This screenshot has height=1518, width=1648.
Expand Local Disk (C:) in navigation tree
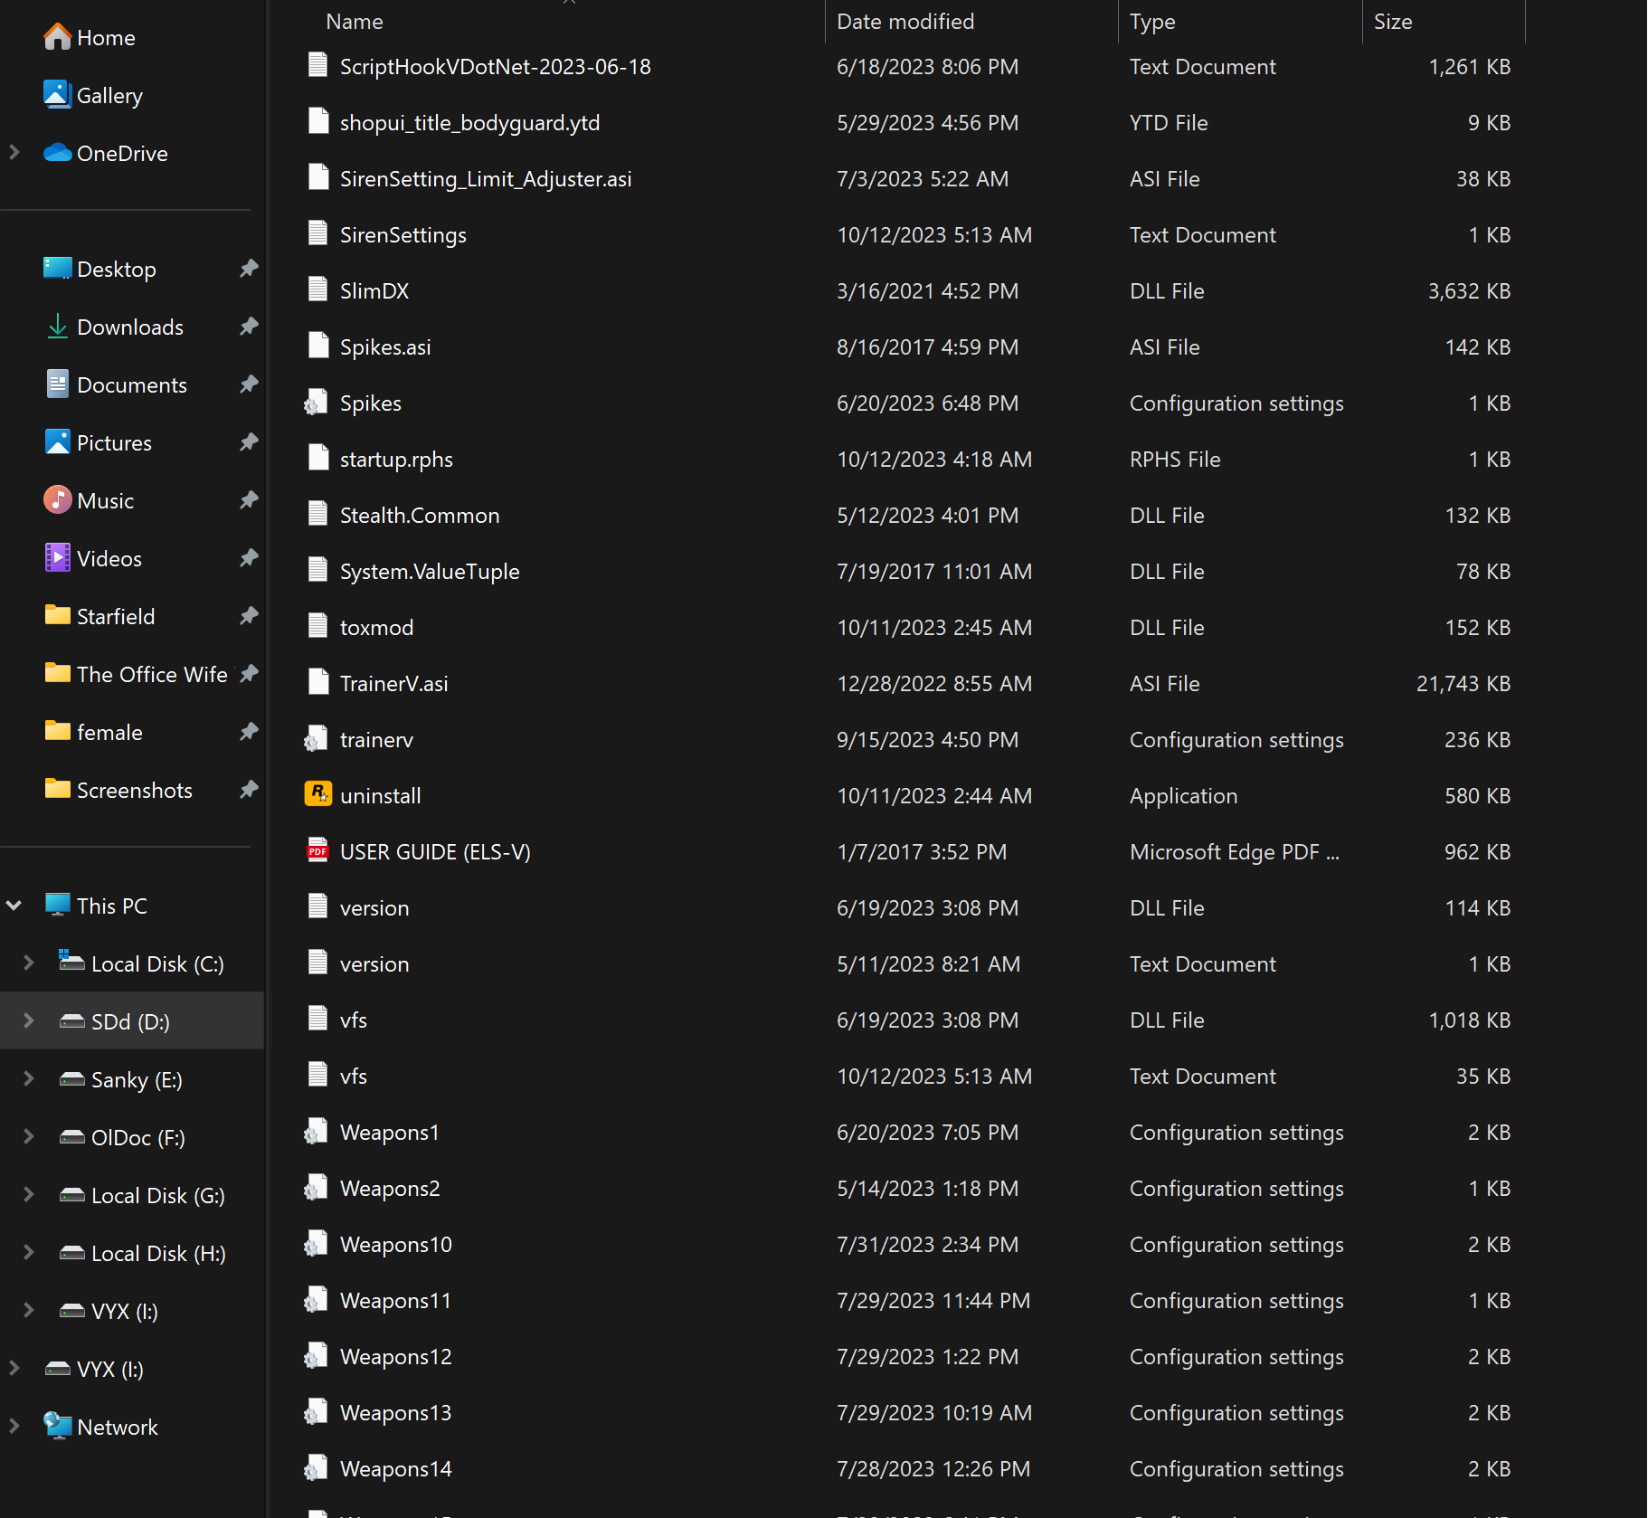tap(29, 963)
